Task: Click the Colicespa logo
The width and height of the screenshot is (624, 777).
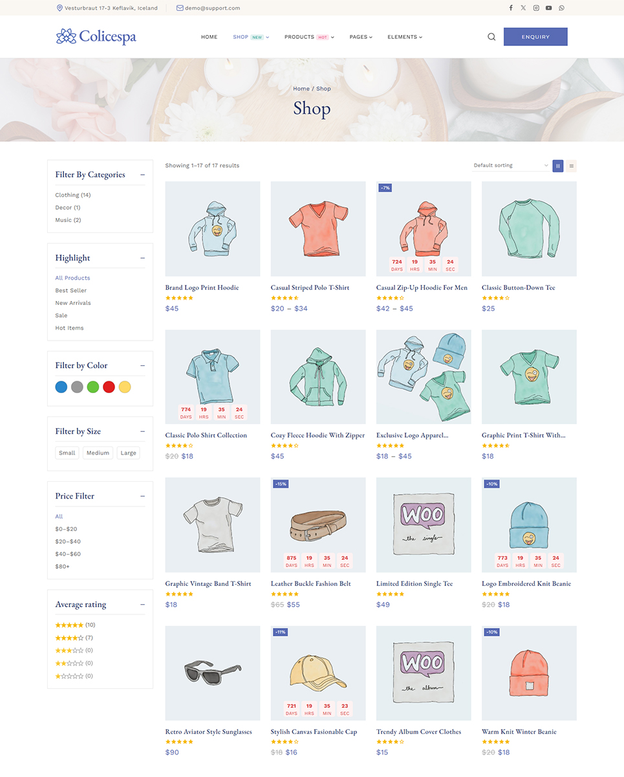Action: (x=96, y=36)
